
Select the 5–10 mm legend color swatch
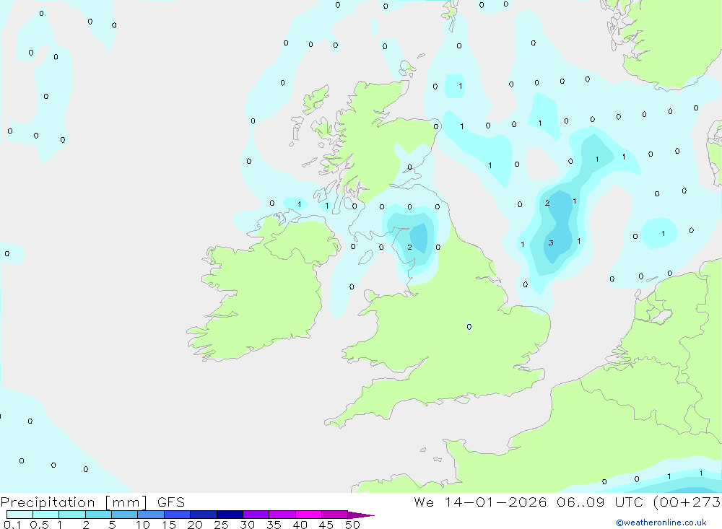pyautogui.click(x=124, y=515)
